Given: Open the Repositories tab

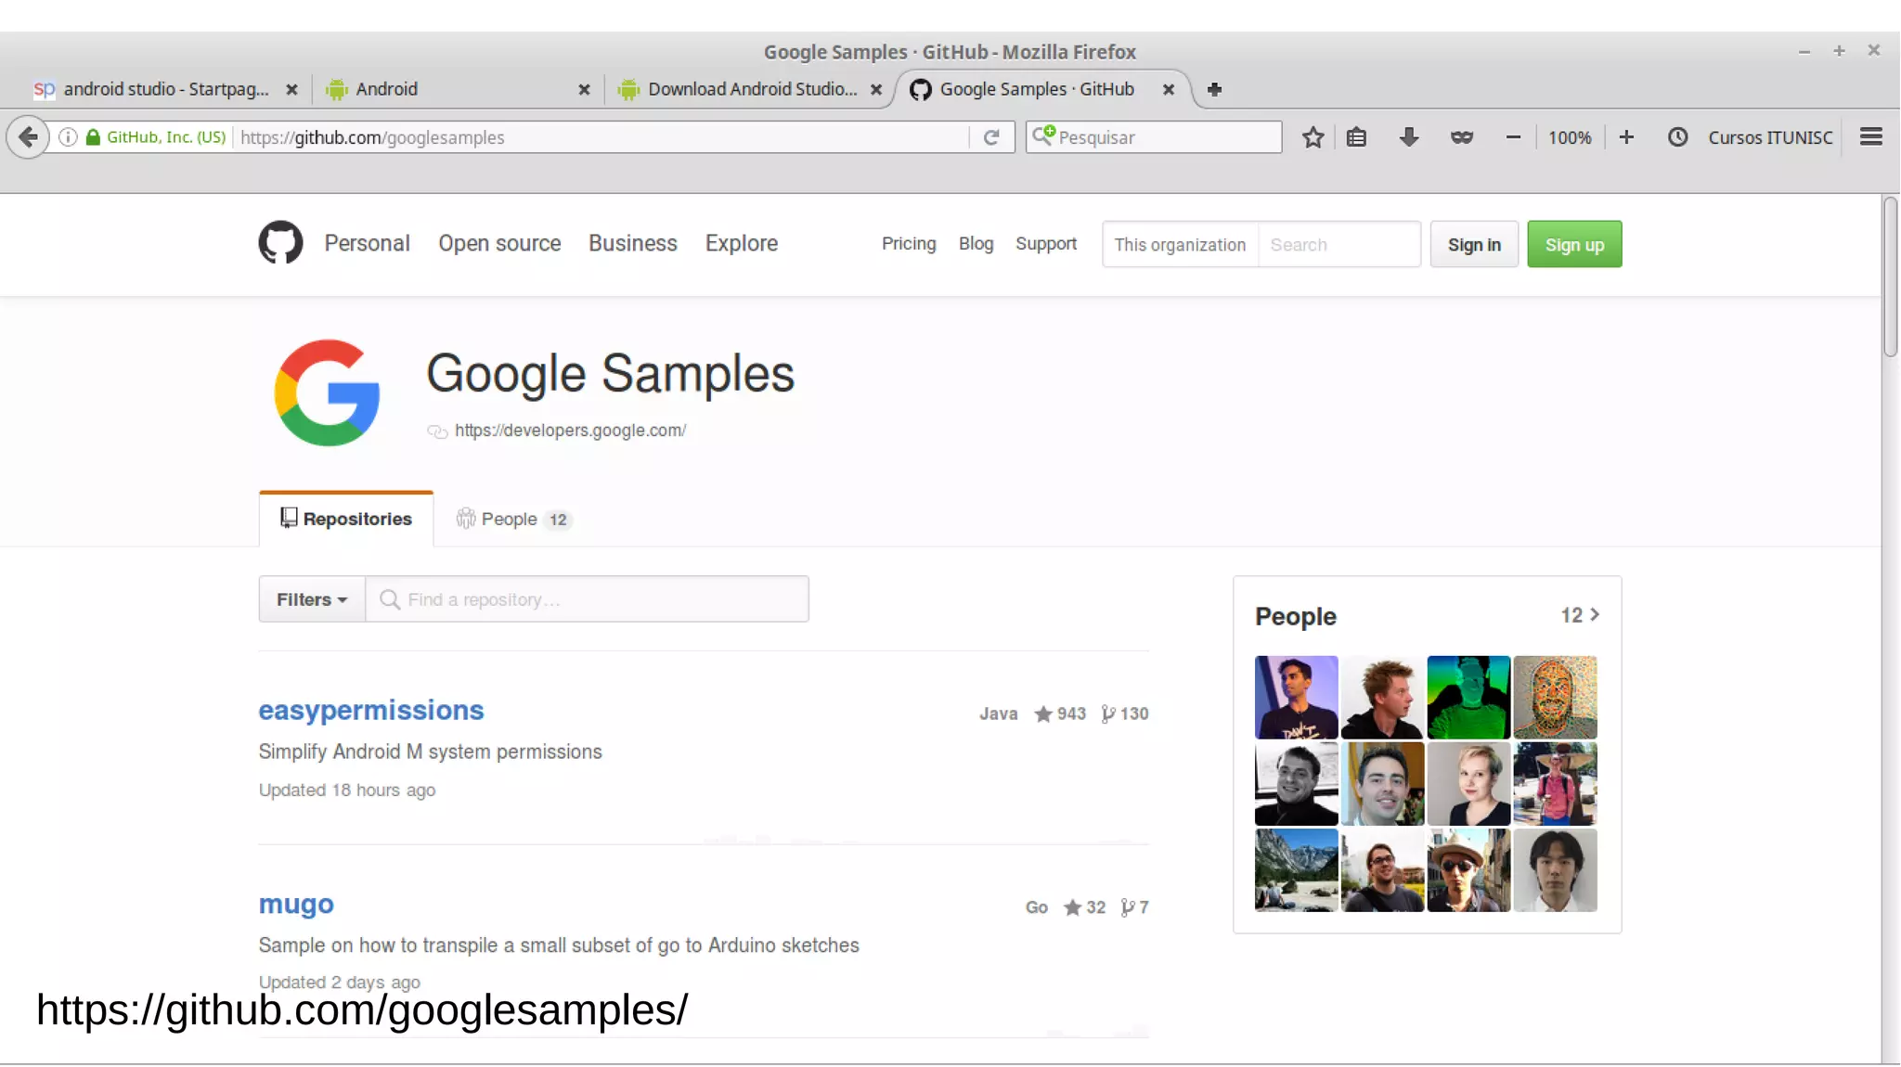Looking at the screenshot, I should coord(346,519).
